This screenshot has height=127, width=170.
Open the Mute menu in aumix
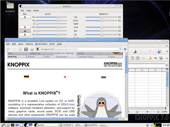(x=36, y=10)
